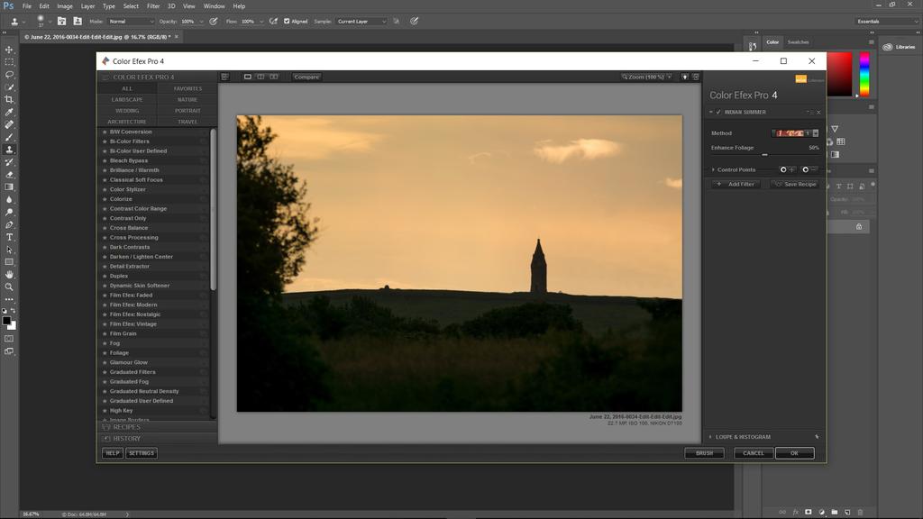Toggle the Aligned checkbox
Image resolution: width=923 pixels, height=519 pixels.
(287, 21)
